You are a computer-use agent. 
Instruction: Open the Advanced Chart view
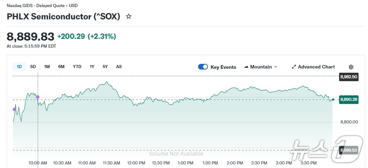[313, 67]
